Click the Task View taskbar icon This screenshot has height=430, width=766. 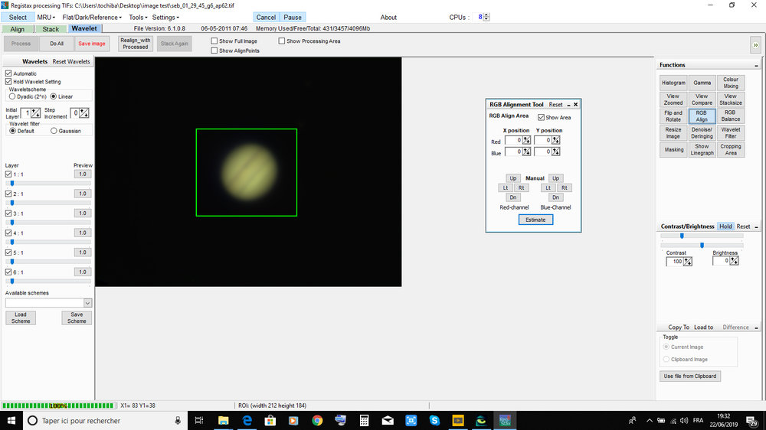click(x=199, y=420)
